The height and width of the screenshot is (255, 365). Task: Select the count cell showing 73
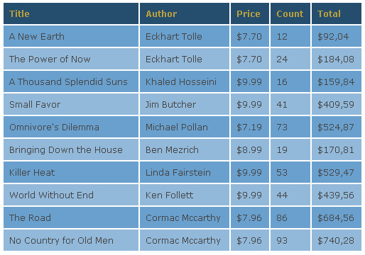click(x=290, y=127)
